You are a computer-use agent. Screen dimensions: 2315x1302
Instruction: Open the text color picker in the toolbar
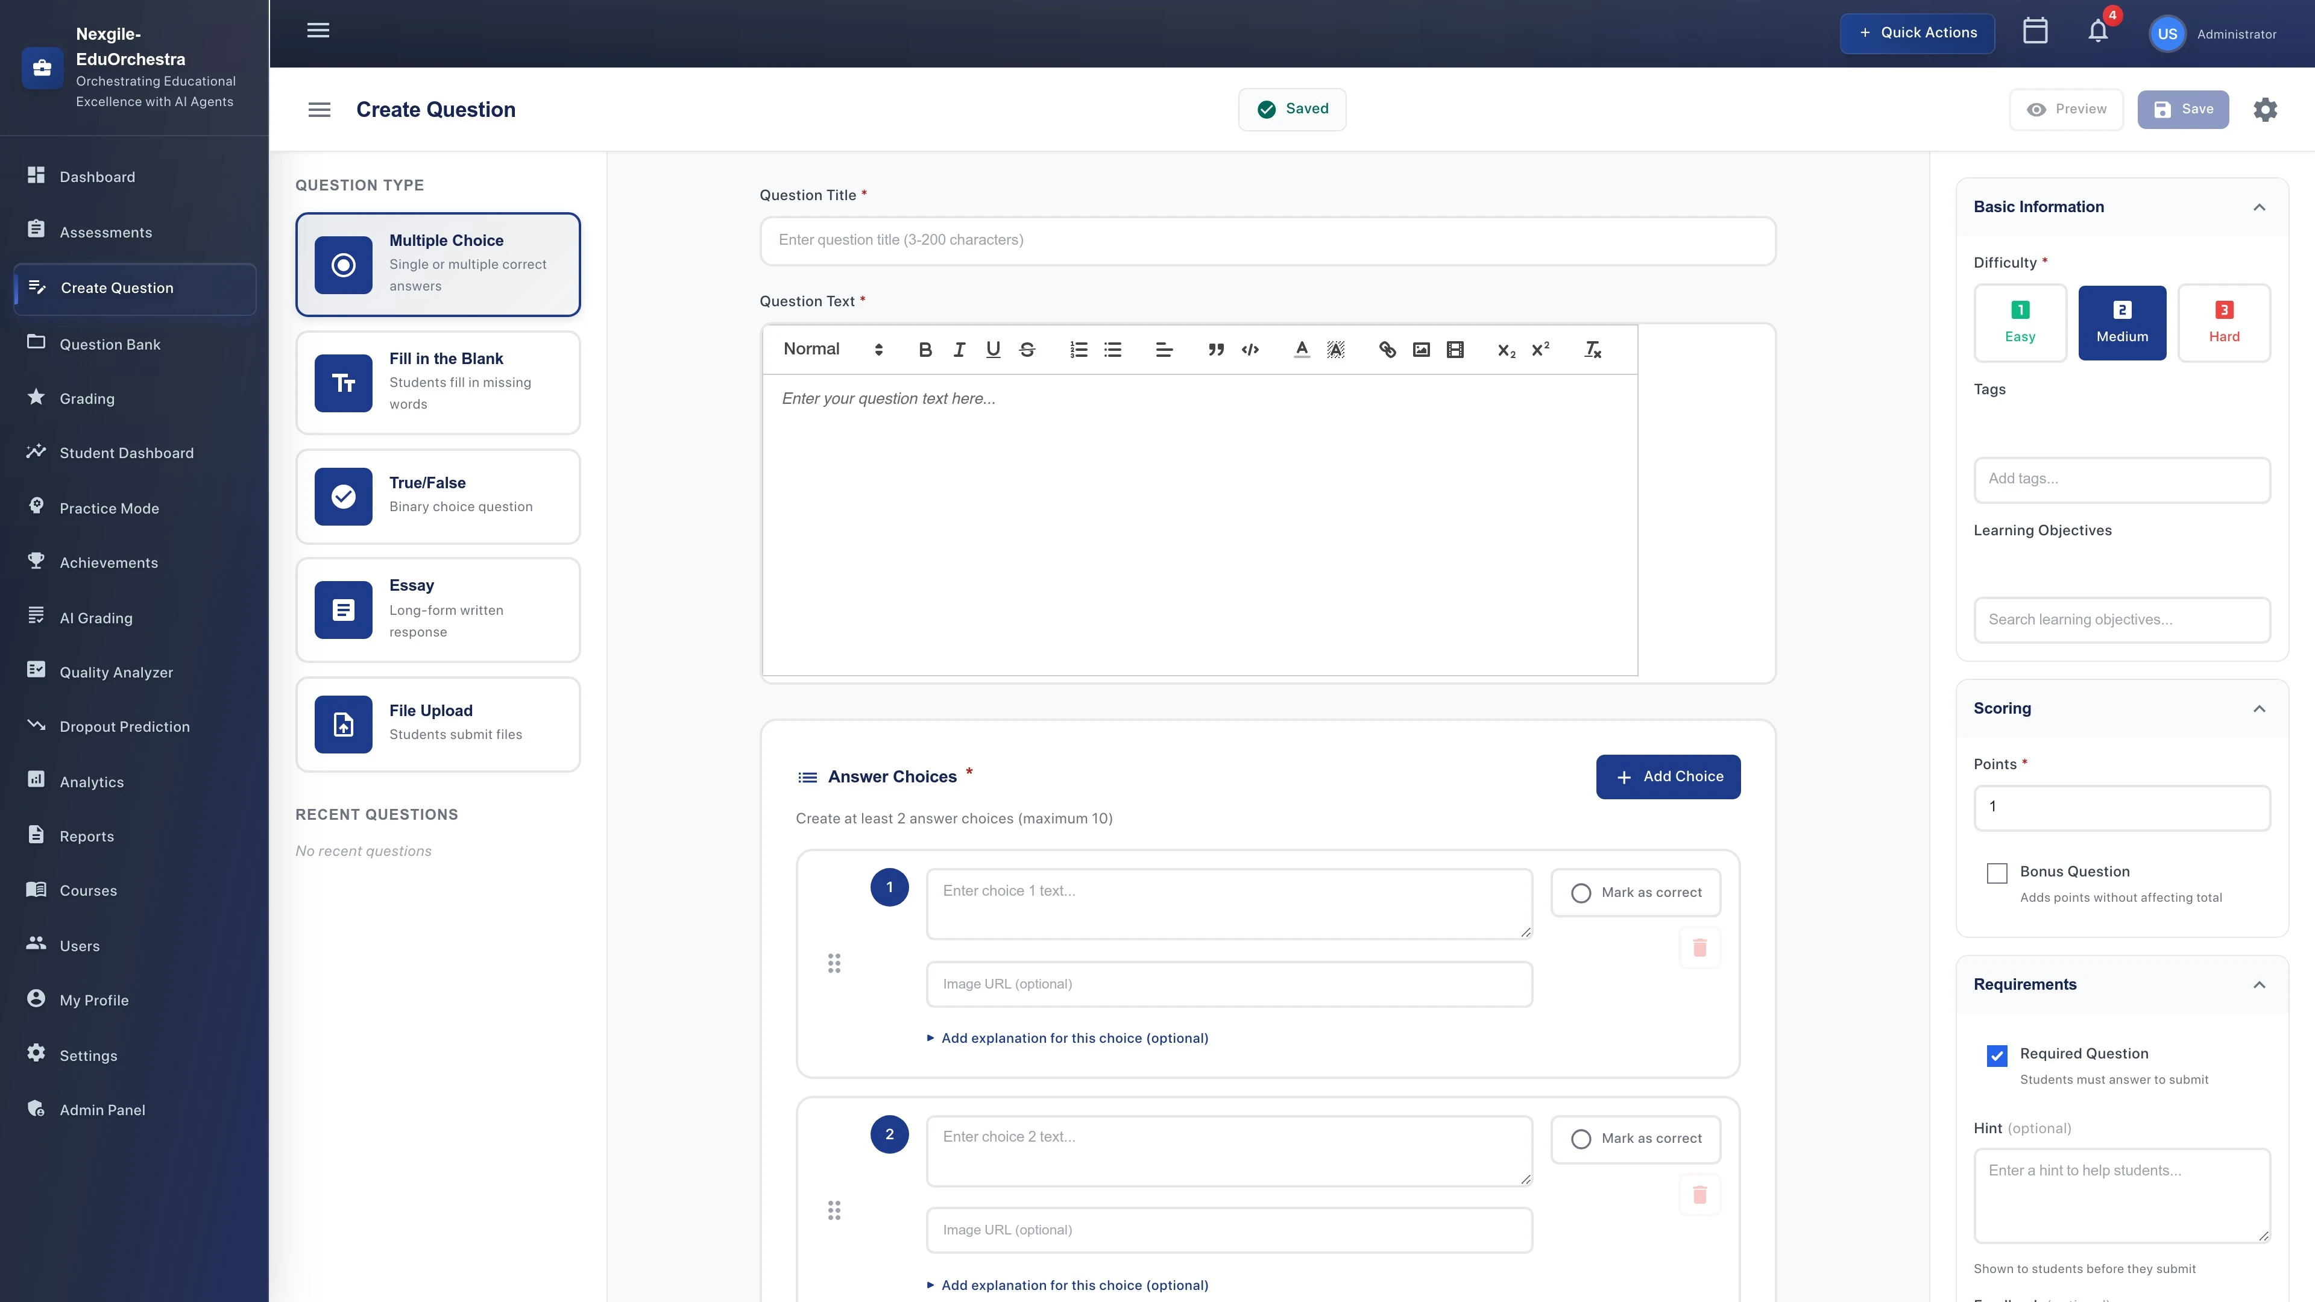click(1300, 350)
